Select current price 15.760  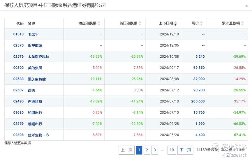click(199, 112)
